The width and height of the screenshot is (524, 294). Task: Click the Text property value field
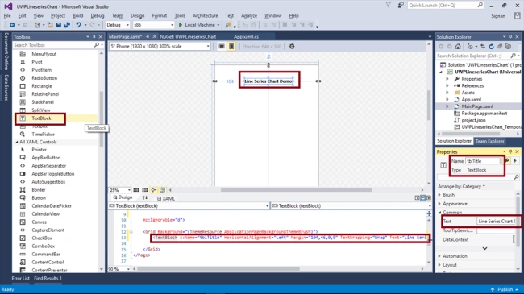click(x=497, y=222)
